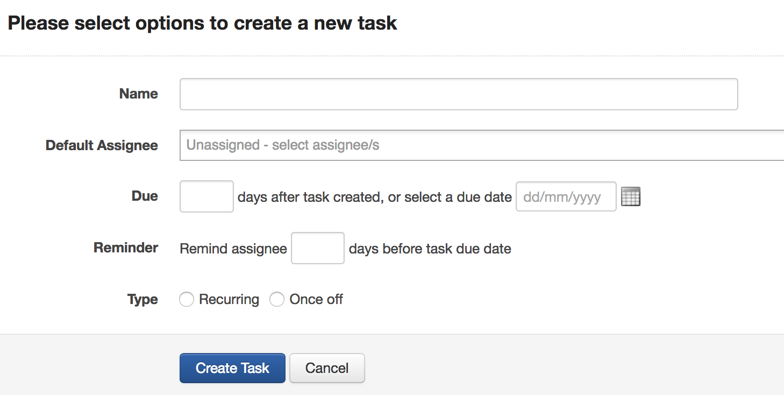Click the bold "Due" field label
The width and height of the screenshot is (784, 395).
pos(145,196)
